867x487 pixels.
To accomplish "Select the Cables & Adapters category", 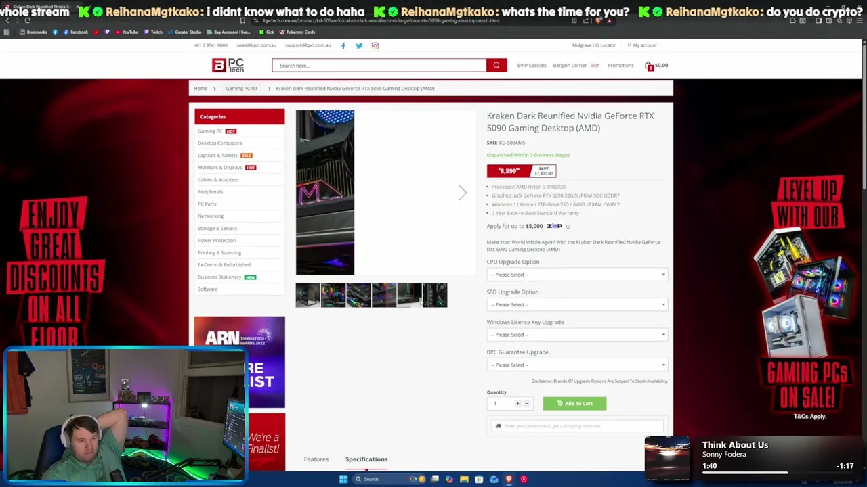I will point(218,180).
